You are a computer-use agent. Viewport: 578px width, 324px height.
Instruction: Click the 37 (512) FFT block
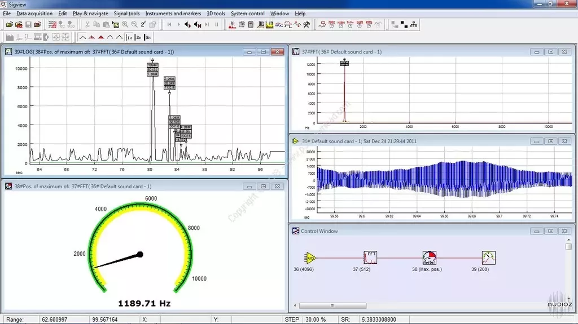coord(370,258)
